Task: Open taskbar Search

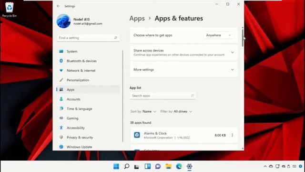Action: tap(127, 166)
